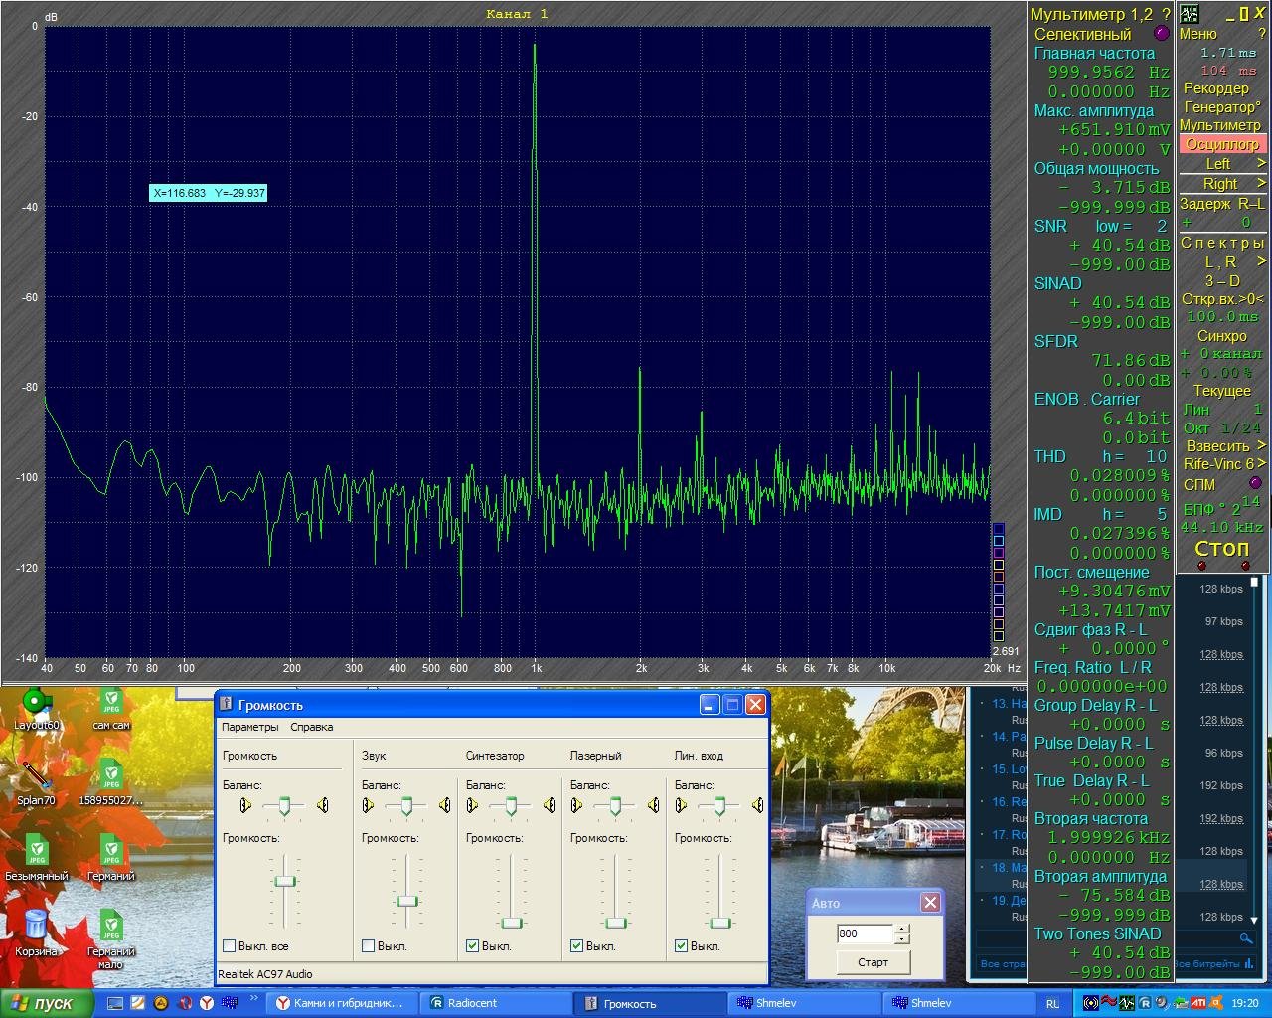The height and width of the screenshot is (1018, 1272).
Task: Click the magnifier search icon in playlist
Action: pos(1246,937)
